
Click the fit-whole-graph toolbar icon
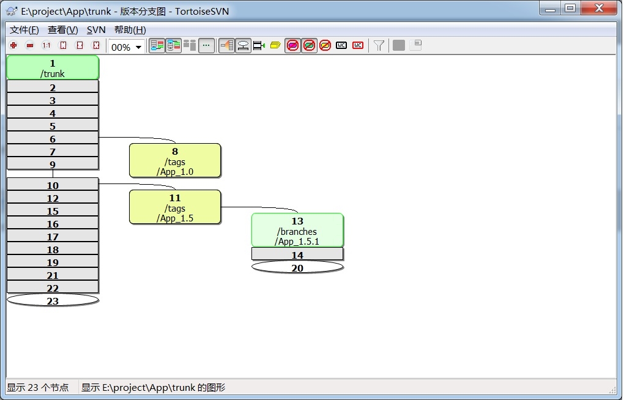pos(96,45)
